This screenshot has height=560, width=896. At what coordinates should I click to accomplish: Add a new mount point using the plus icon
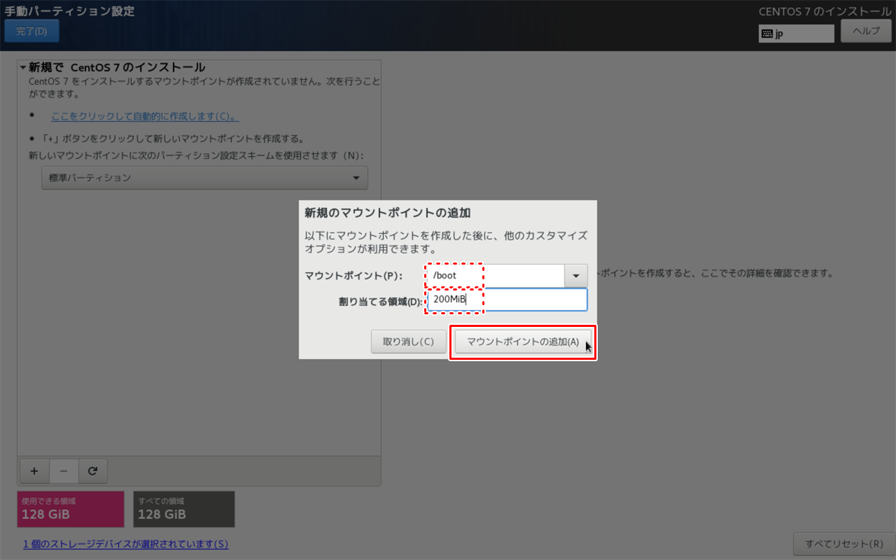(34, 470)
